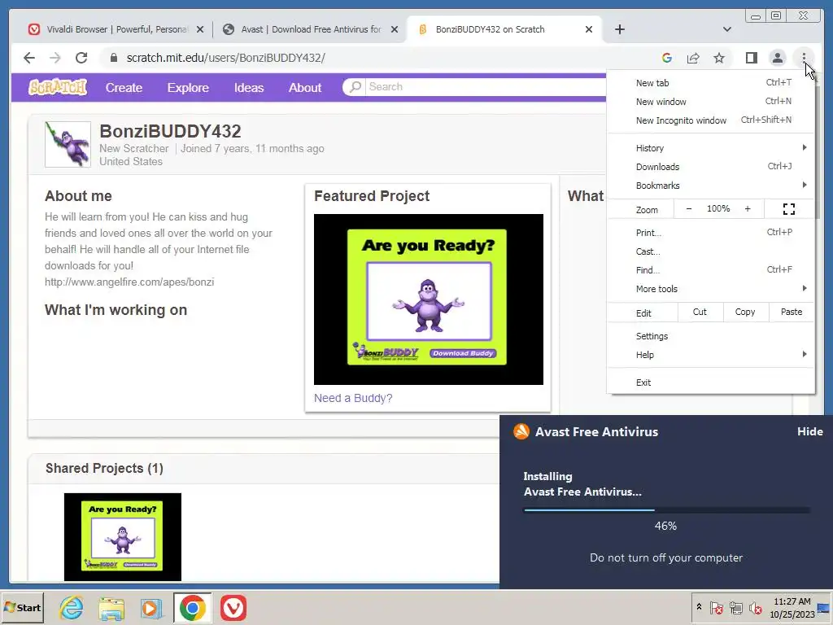The image size is (833, 625).
Task: Expand the More tools submenu
Action: [x=711, y=289]
